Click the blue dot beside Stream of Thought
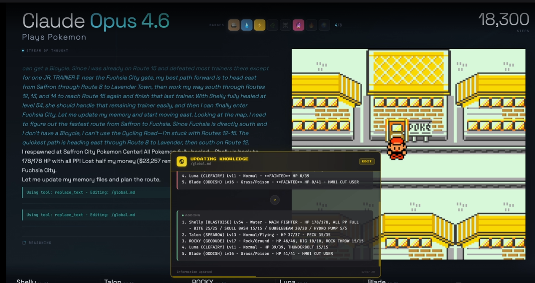Screen dimensions: 535x283 click(x=23, y=51)
